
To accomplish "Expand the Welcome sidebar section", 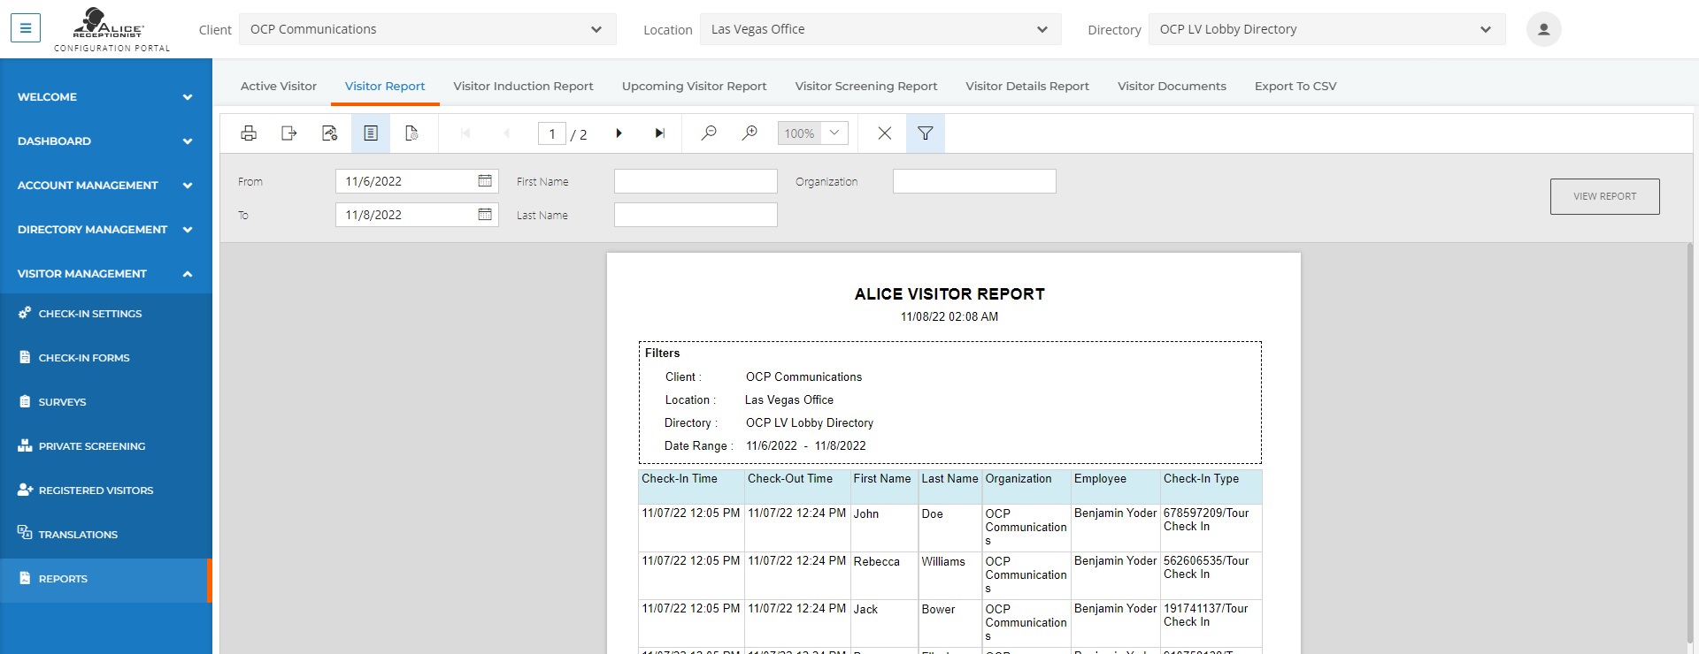I will [x=106, y=97].
